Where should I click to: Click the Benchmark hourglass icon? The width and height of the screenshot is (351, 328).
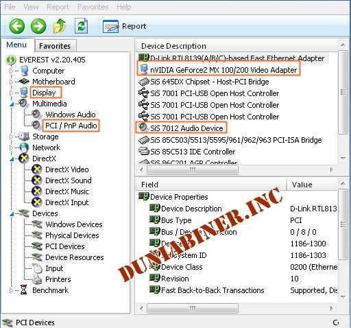[23, 290]
